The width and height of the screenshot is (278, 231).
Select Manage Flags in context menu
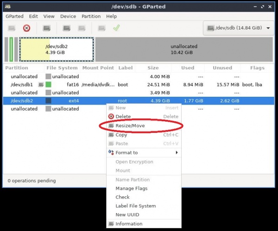tap(131, 188)
